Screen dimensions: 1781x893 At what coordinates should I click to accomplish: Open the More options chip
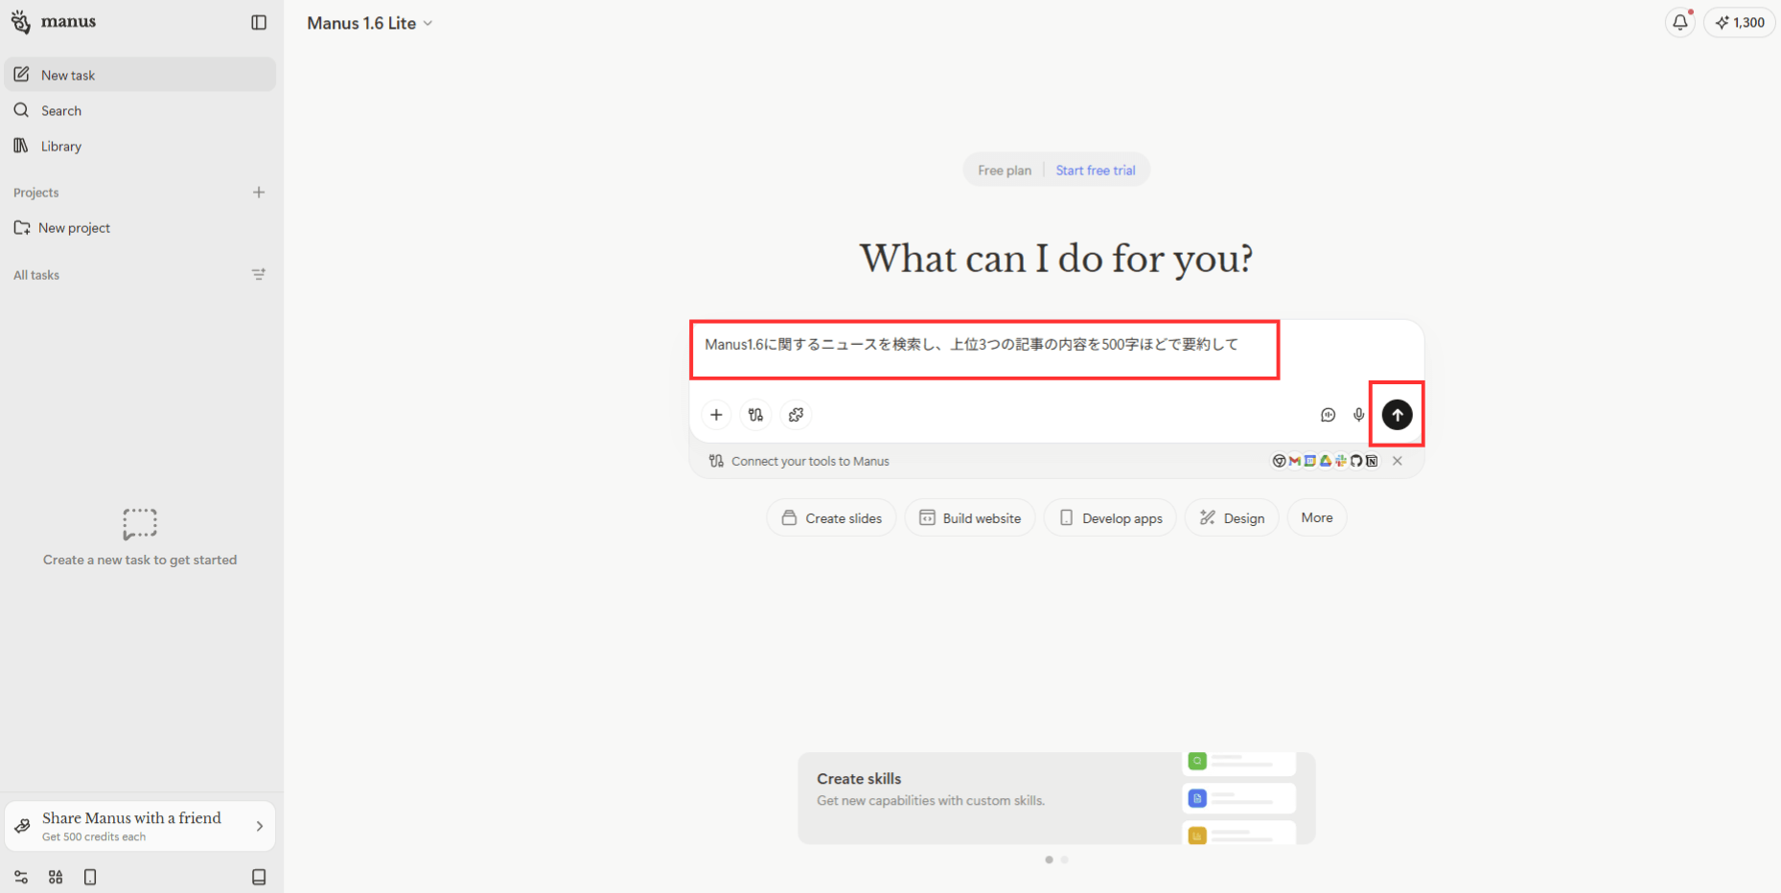[1316, 517]
